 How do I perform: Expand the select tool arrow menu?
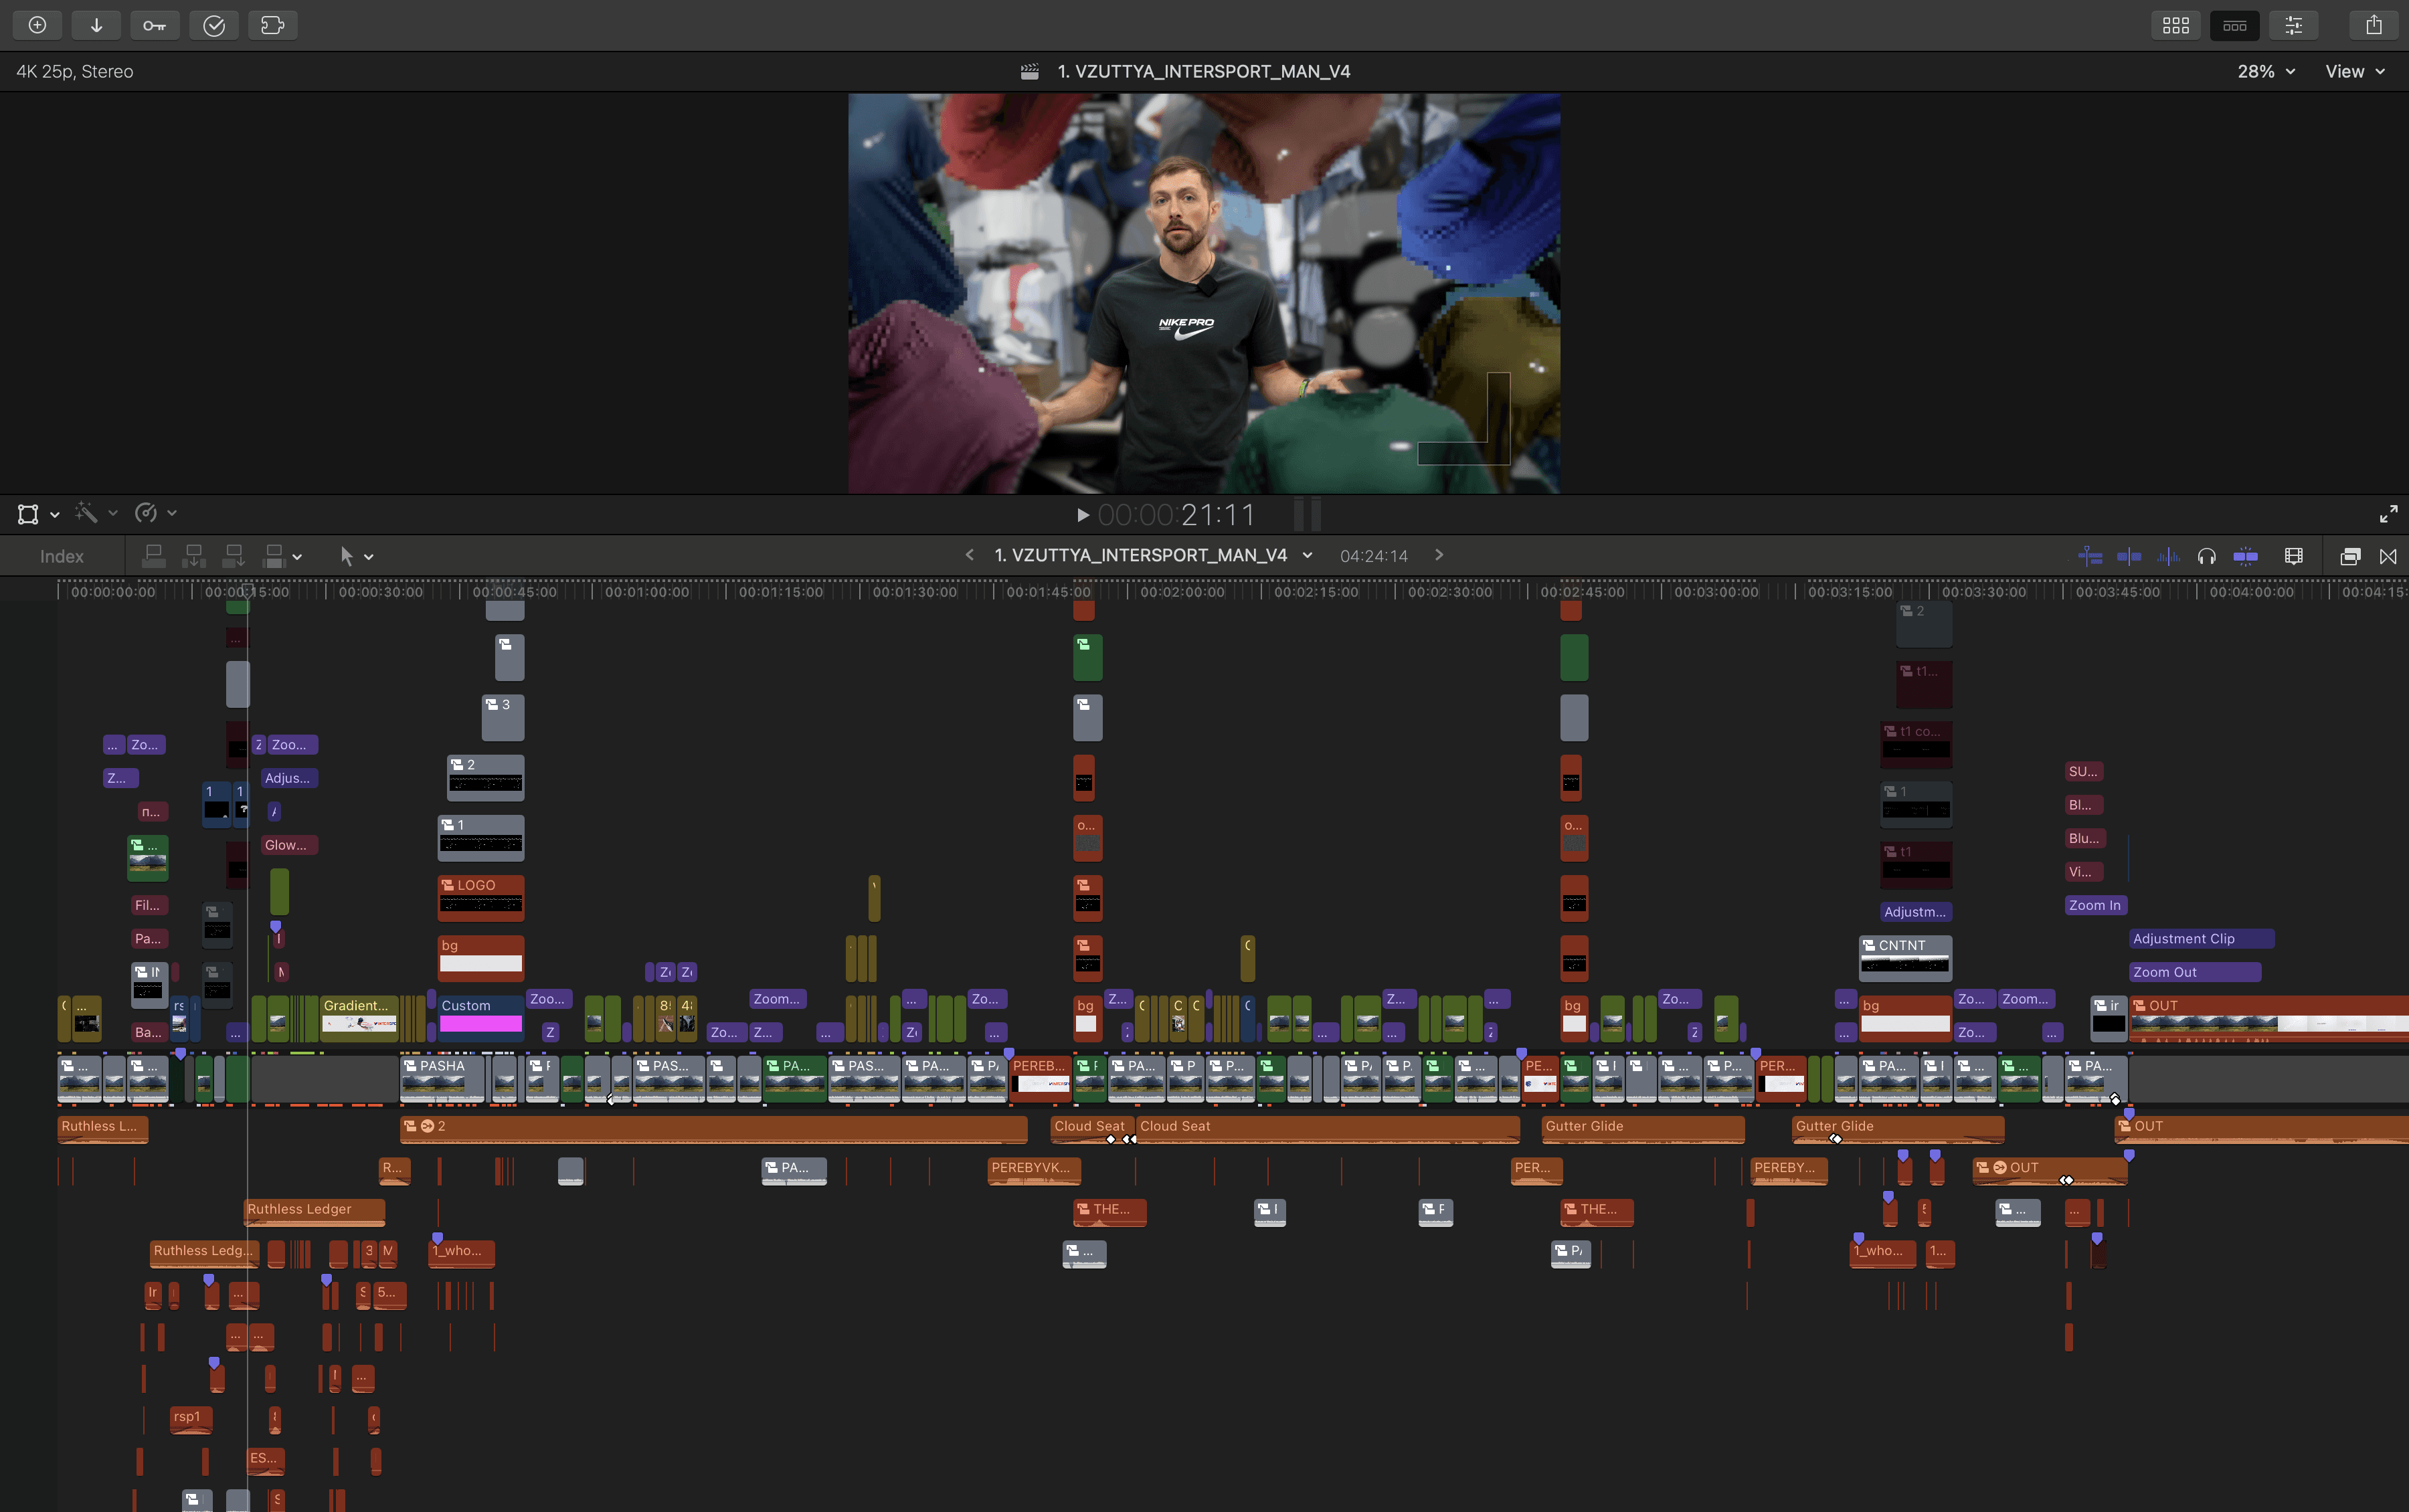(x=368, y=557)
